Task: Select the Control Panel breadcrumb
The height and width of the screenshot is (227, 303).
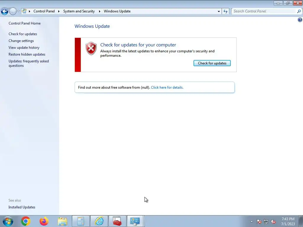Action: click(x=44, y=11)
